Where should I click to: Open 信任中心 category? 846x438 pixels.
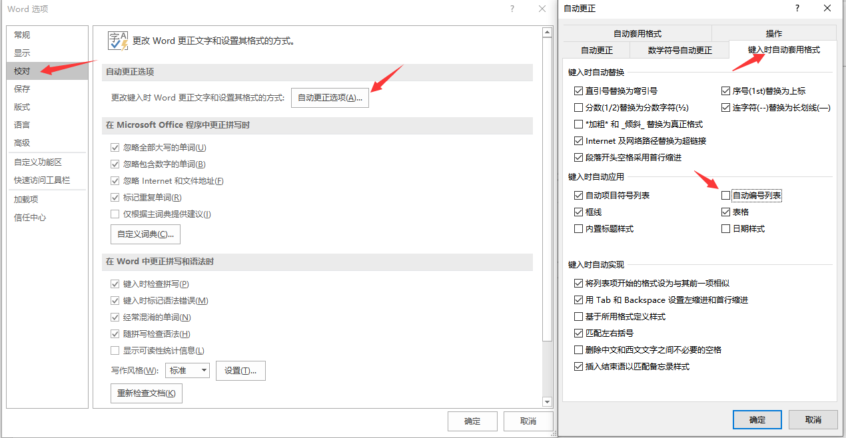pyautogui.click(x=47, y=217)
